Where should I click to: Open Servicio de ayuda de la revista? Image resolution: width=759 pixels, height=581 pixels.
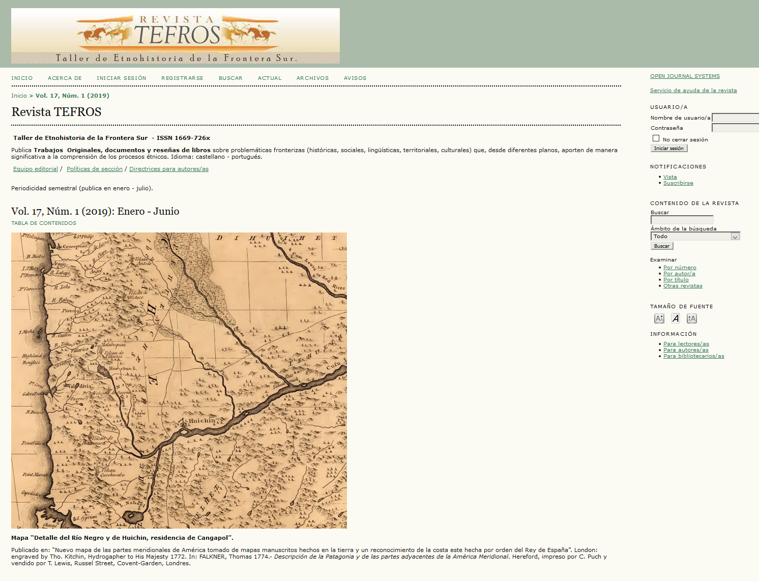tap(693, 91)
